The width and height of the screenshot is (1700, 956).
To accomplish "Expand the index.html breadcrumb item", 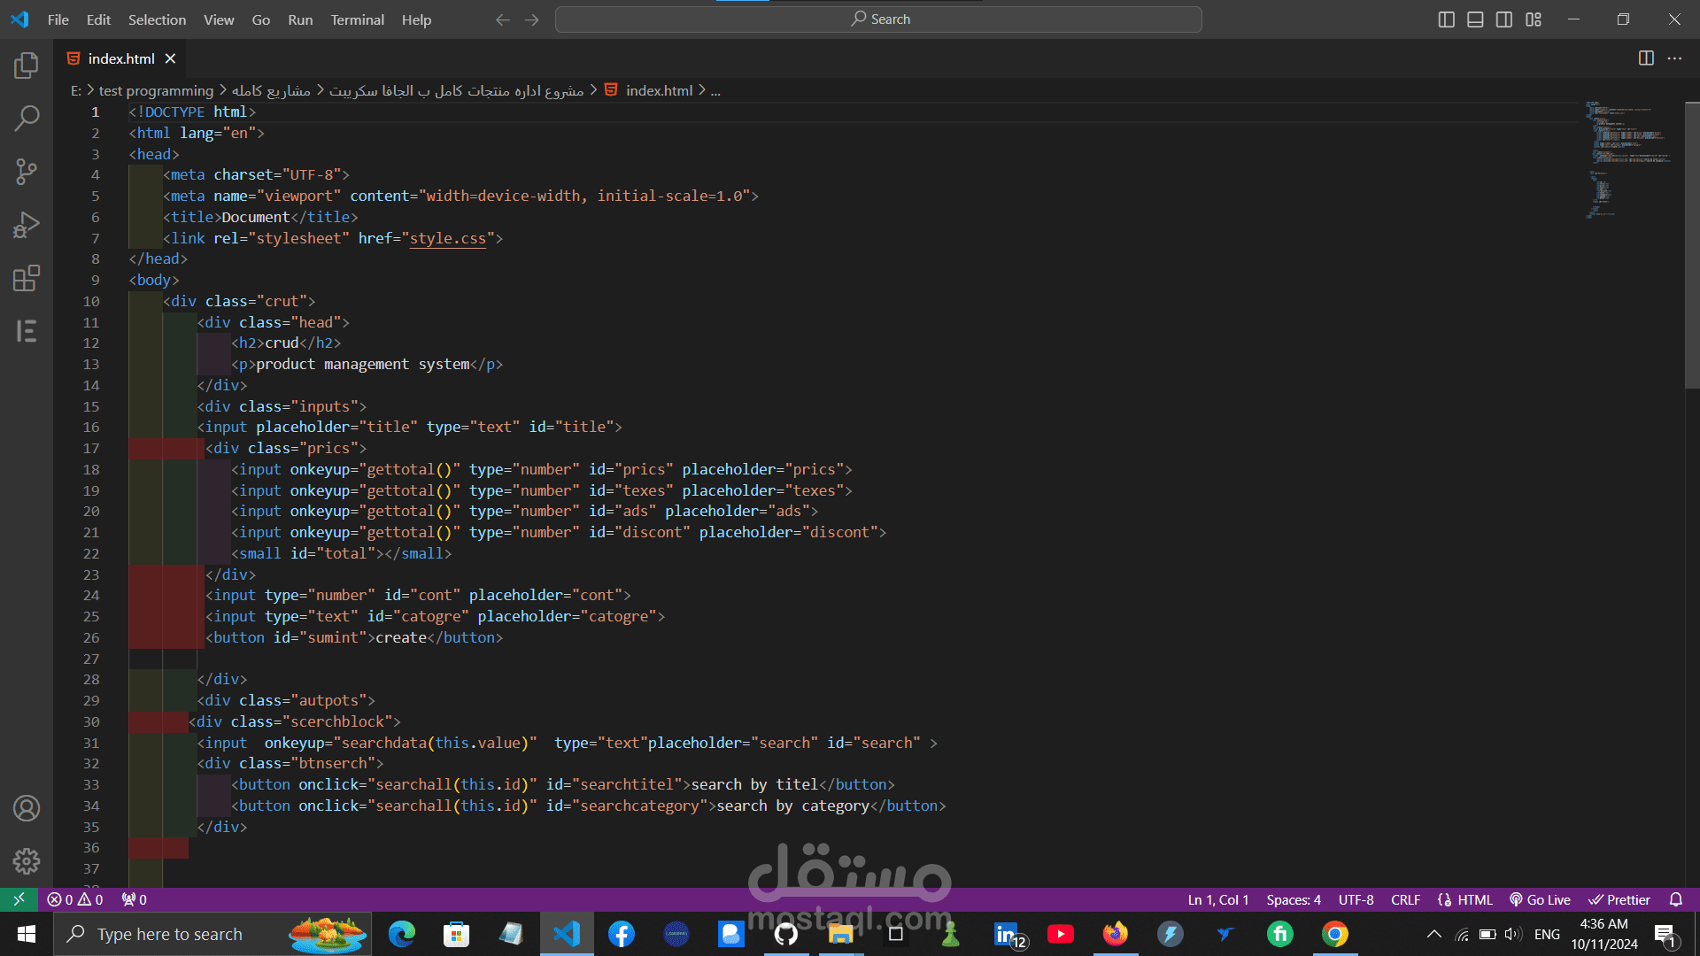I will tap(659, 90).
